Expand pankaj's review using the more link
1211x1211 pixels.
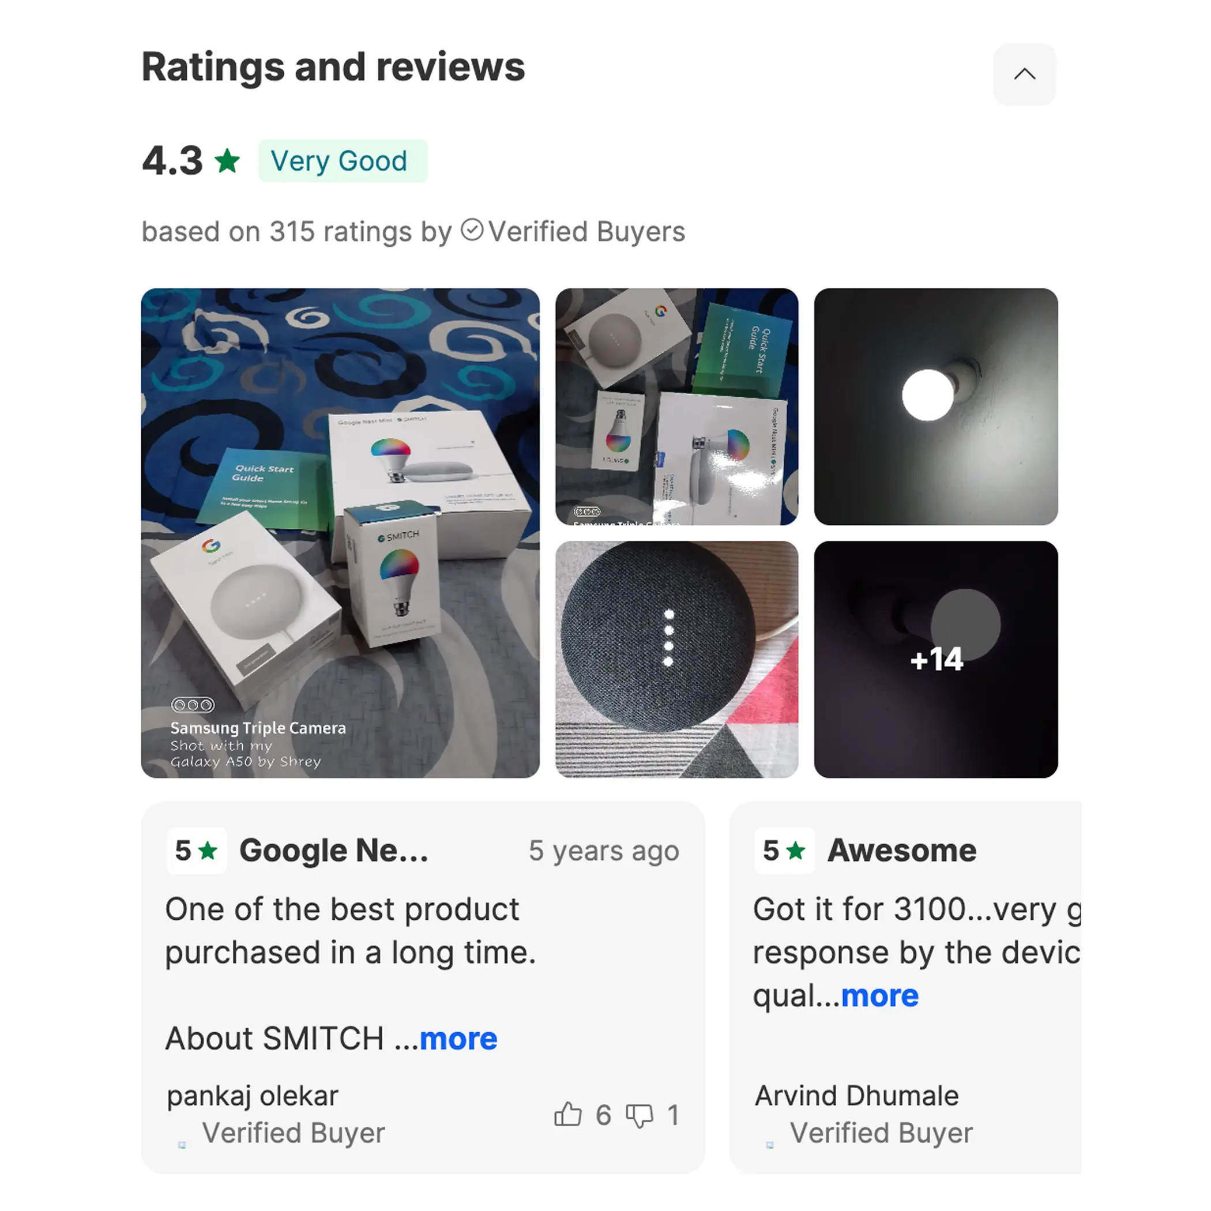pyautogui.click(x=458, y=1039)
